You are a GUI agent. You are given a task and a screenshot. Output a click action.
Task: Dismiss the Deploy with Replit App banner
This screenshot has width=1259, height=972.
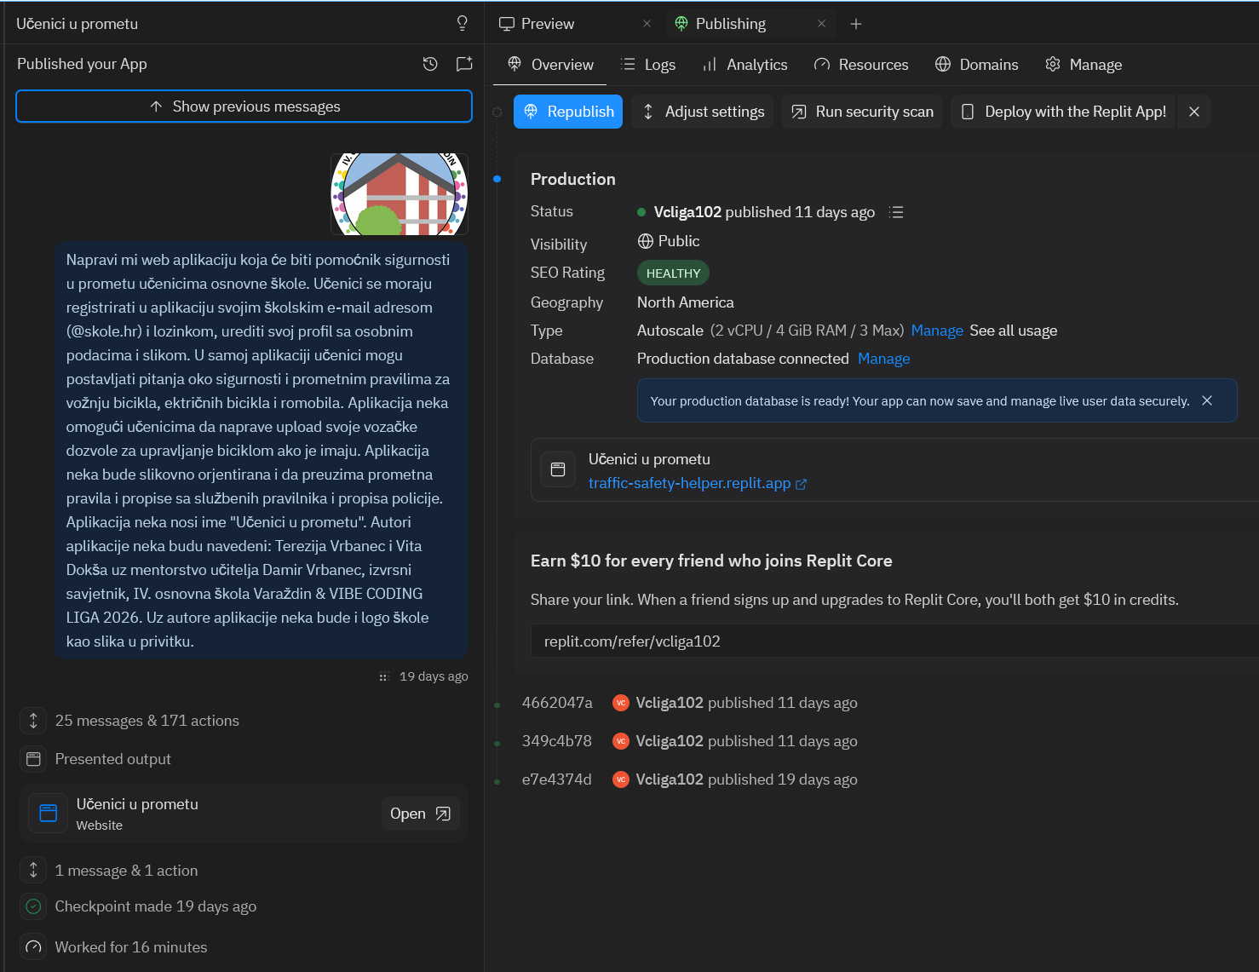[x=1194, y=112]
